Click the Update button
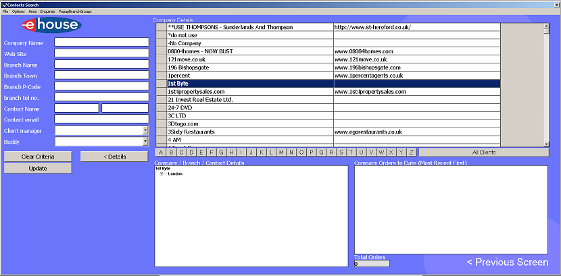 [38, 169]
